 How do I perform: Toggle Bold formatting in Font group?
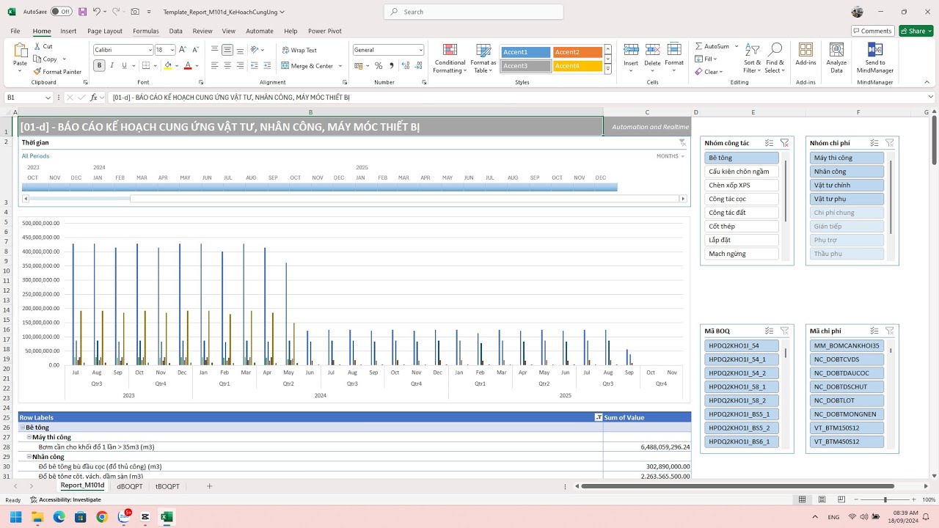99,65
